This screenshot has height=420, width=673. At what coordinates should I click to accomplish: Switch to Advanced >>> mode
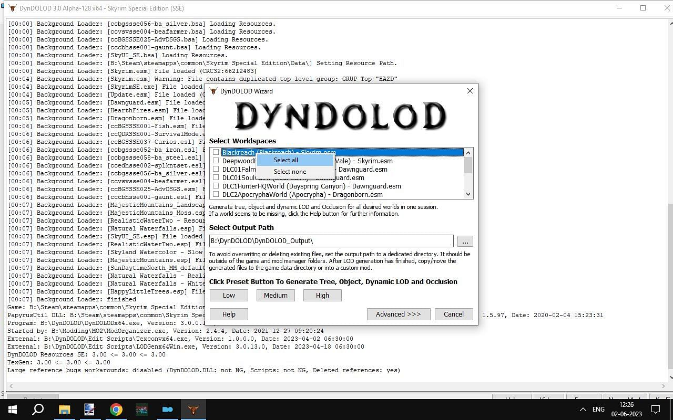(398, 314)
